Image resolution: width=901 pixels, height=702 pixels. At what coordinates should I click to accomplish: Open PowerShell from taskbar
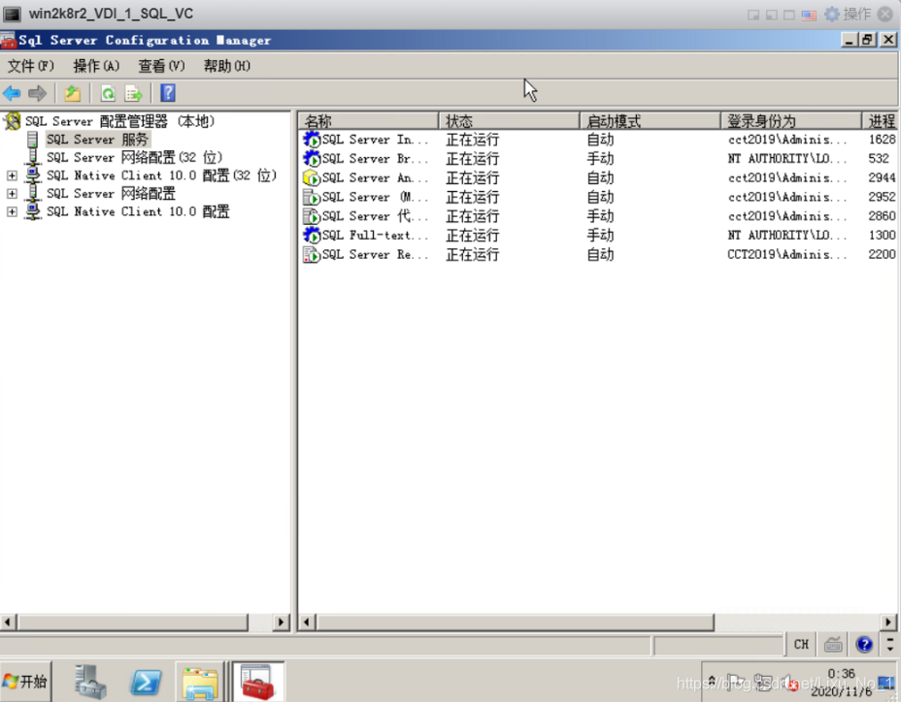[x=145, y=682]
